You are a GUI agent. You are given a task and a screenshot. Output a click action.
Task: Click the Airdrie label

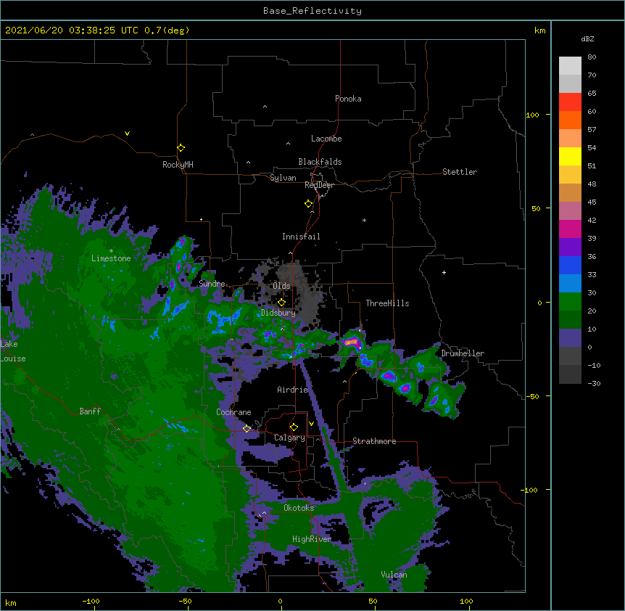(293, 390)
